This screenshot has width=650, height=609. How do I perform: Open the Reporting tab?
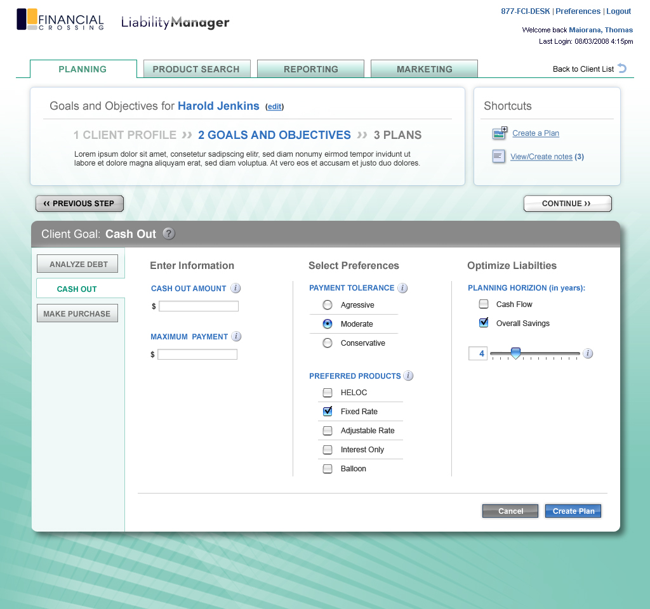click(310, 69)
